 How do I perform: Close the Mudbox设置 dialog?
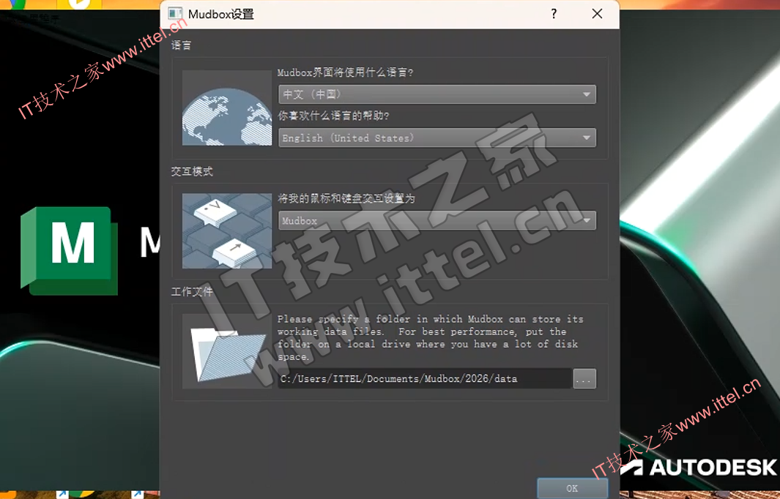point(598,14)
